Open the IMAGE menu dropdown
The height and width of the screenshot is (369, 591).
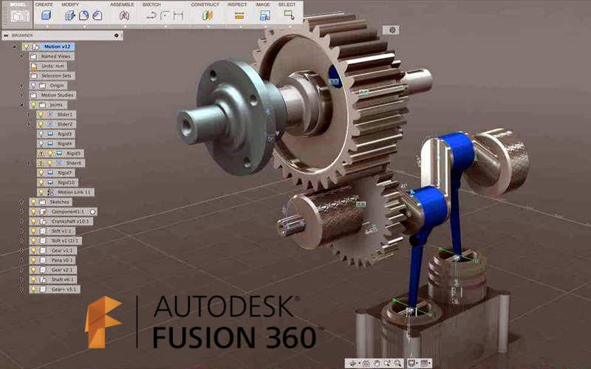point(263,4)
